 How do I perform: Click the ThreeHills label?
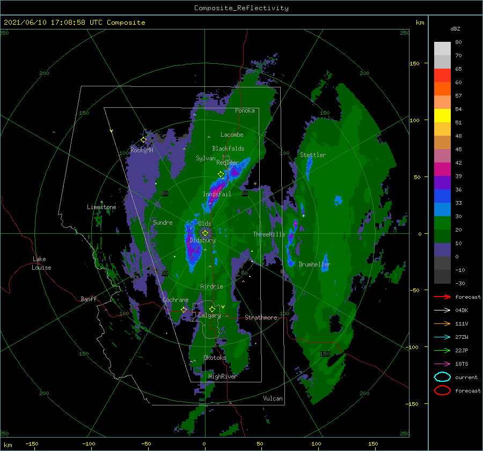(269, 234)
